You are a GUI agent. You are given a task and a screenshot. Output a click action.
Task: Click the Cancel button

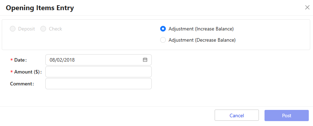point(237,115)
